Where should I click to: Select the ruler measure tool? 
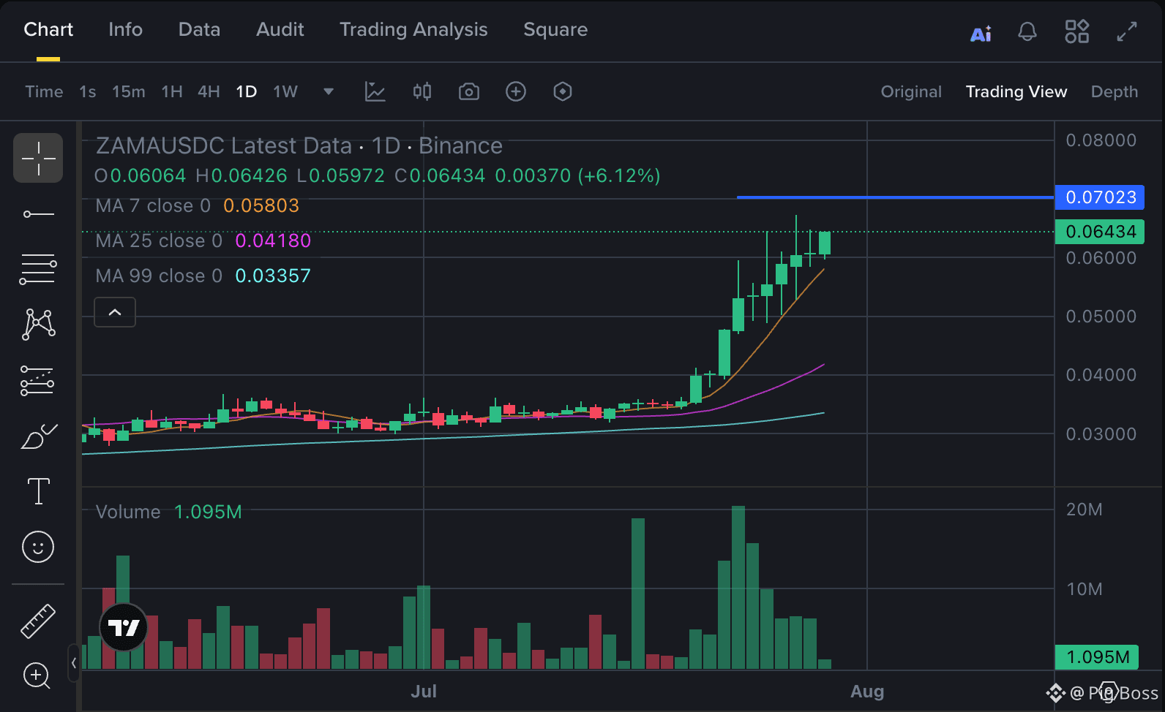tap(38, 621)
